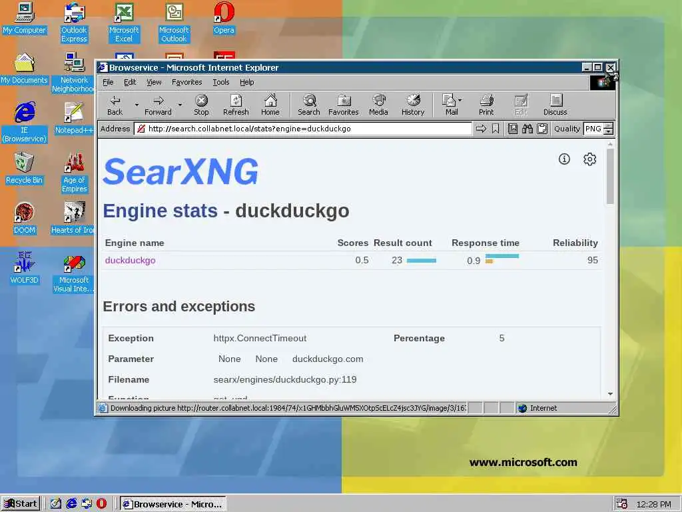Screen dimensions: 682x512
Task: Open the Favorites menu
Action: click(187, 82)
